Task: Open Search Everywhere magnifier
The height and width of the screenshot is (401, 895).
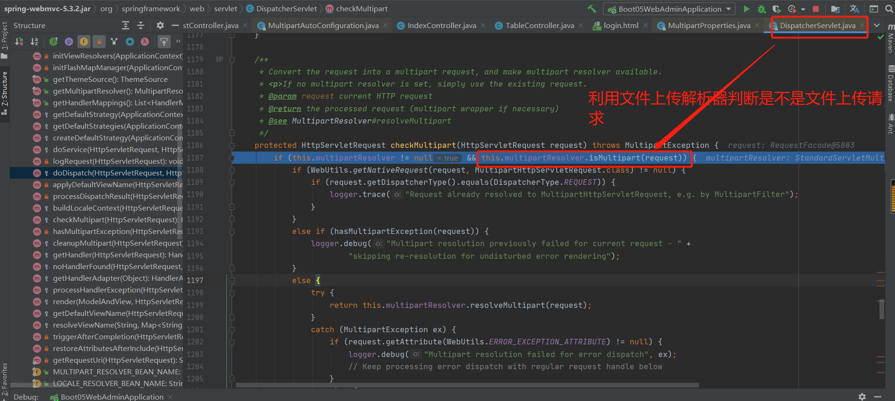Action: pyautogui.click(x=889, y=9)
